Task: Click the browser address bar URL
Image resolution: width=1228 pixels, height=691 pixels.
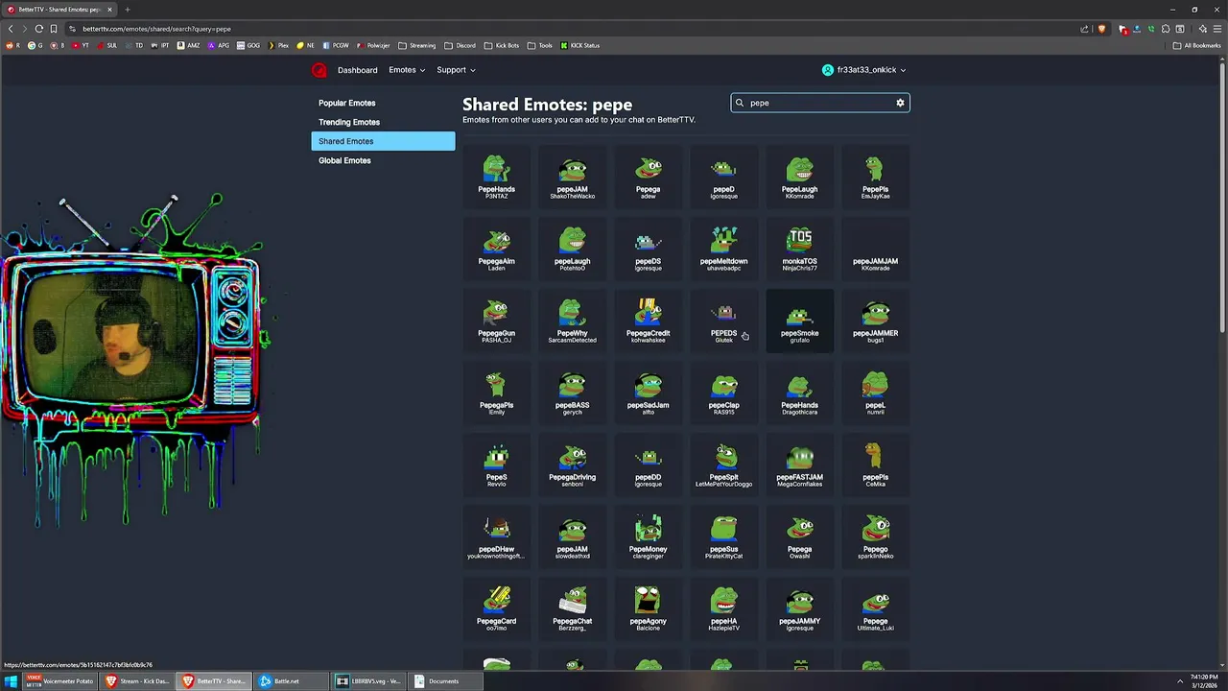Action: 156,29
